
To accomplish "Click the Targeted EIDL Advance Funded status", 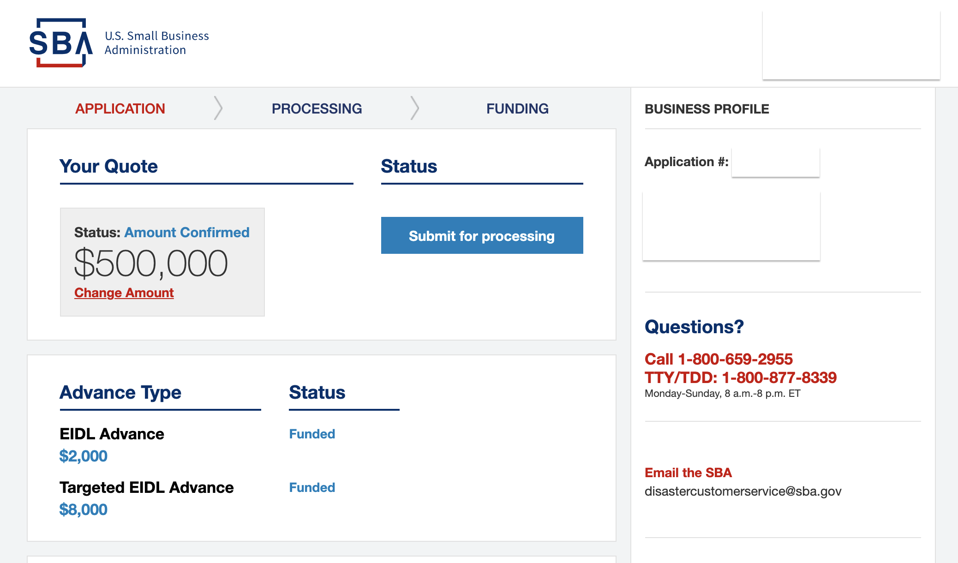I will pyautogui.click(x=312, y=487).
